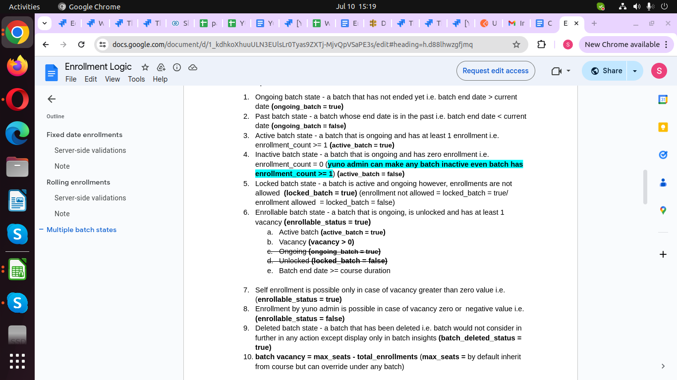The image size is (677, 380).
Task: Star the Enrollment Logic document
Action: [x=145, y=67]
